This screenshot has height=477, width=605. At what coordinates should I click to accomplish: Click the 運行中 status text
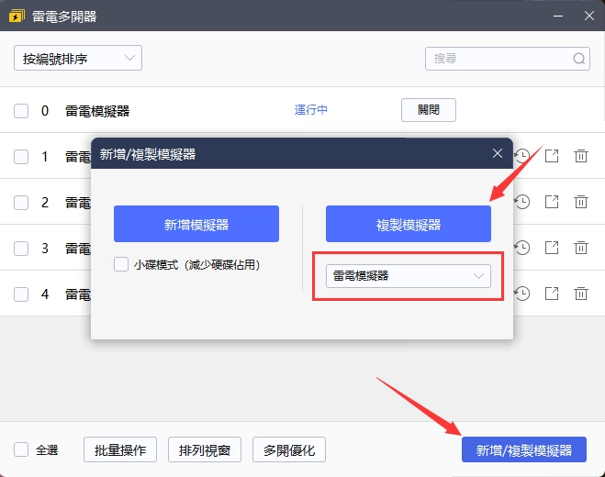(311, 110)
